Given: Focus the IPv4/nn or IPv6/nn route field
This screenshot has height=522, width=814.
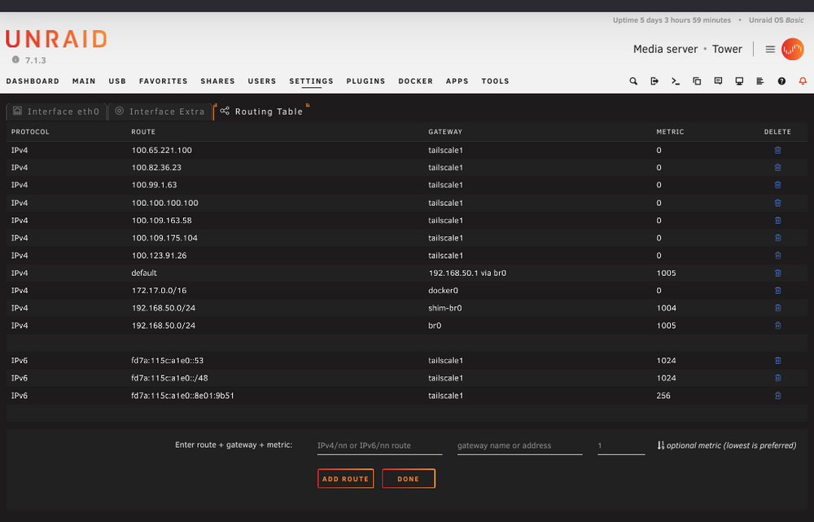Looking at the screenshot, I should pos(379,445).
